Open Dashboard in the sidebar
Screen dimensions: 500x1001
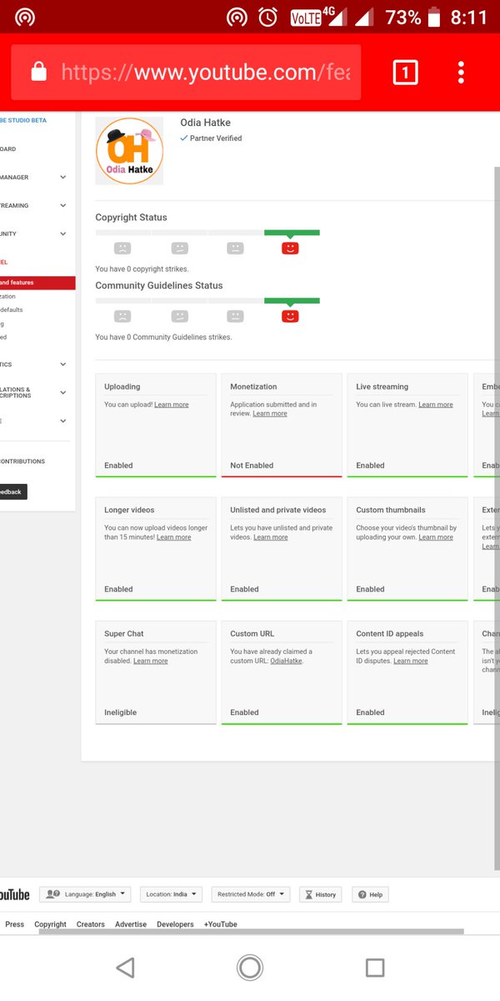(x=8, y=149)
